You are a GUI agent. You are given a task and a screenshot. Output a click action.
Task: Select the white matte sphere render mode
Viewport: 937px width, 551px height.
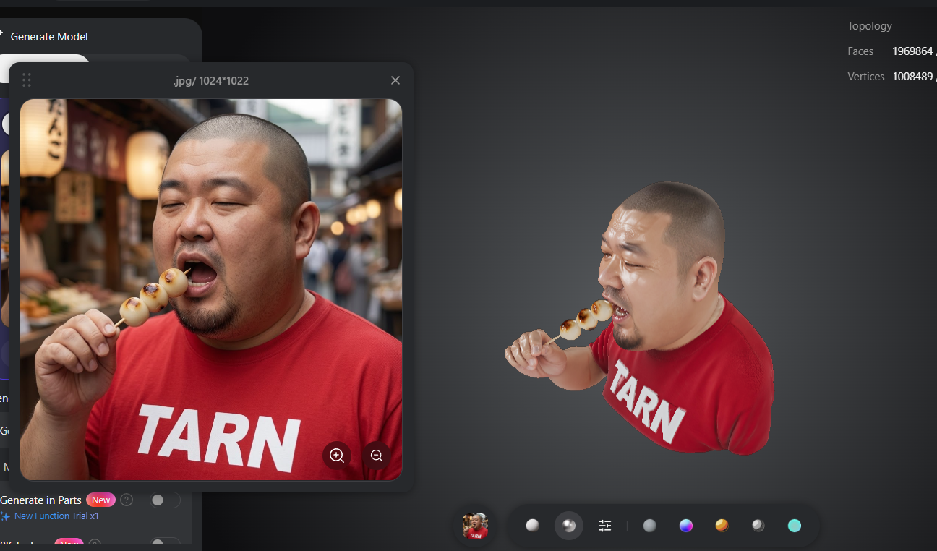(x=533, y=526)
